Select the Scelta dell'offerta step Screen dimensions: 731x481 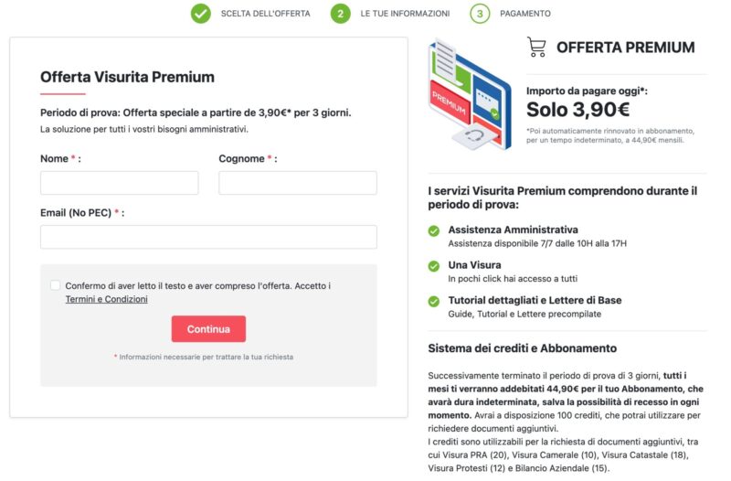(265, 14)
